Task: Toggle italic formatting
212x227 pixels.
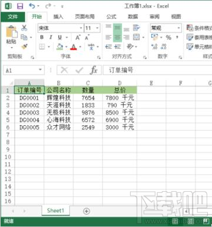Action: (51, 37)
